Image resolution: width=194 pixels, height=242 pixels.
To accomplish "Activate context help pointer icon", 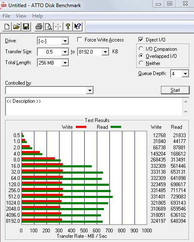I will tap(78, 27).
